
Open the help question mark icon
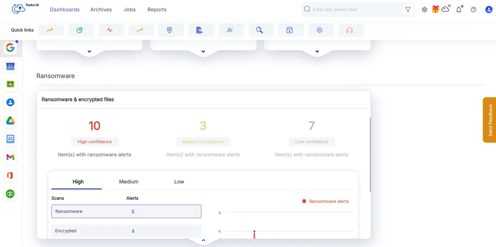click(473, 10)
